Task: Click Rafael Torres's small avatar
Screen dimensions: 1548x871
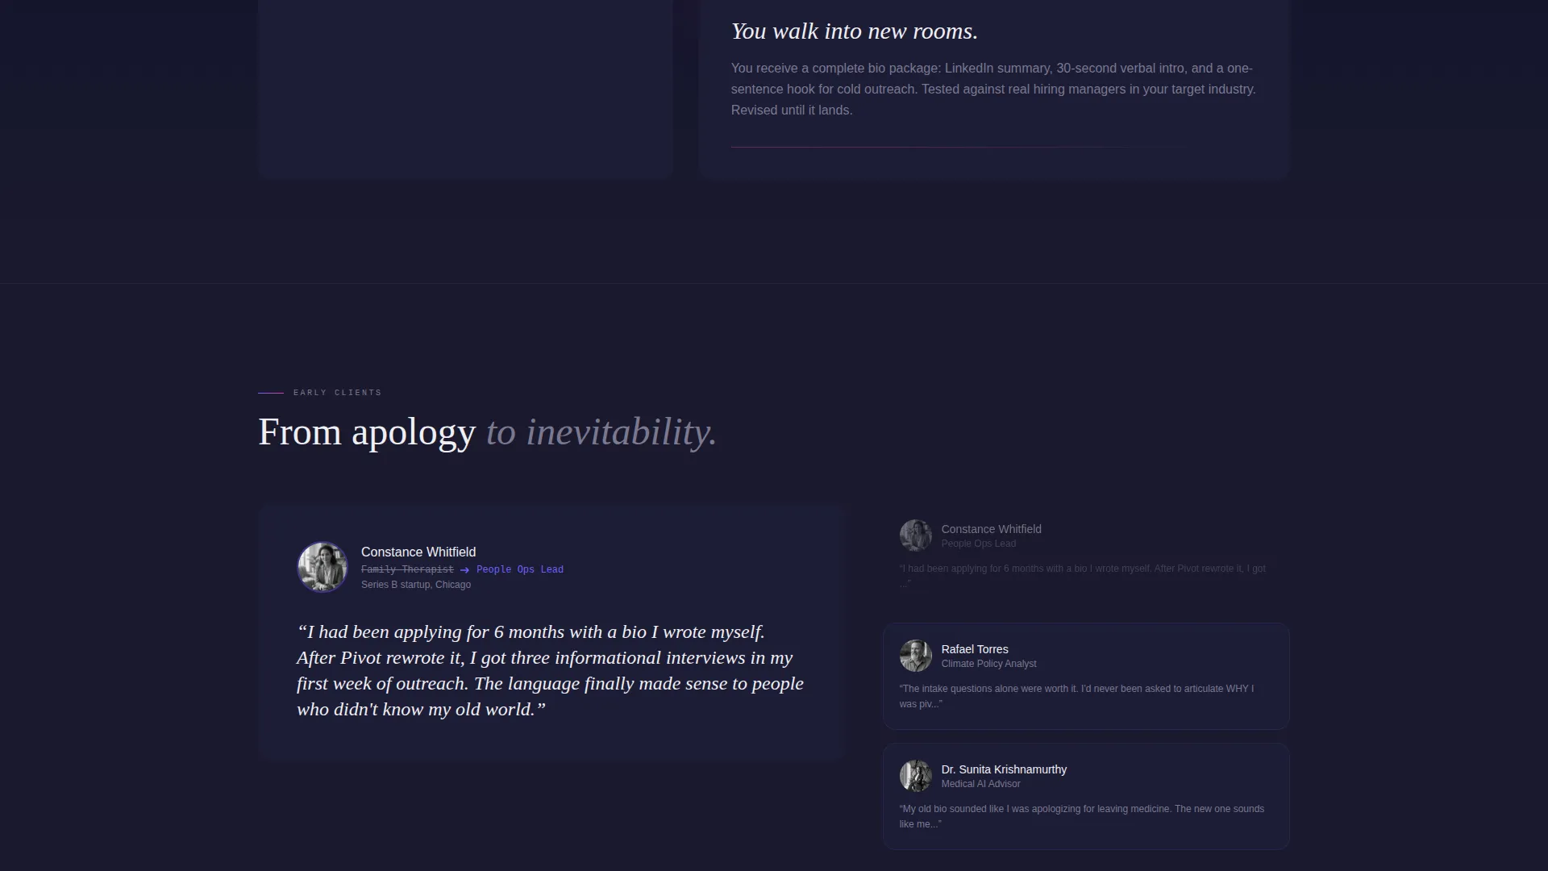Action: [916, 656]
